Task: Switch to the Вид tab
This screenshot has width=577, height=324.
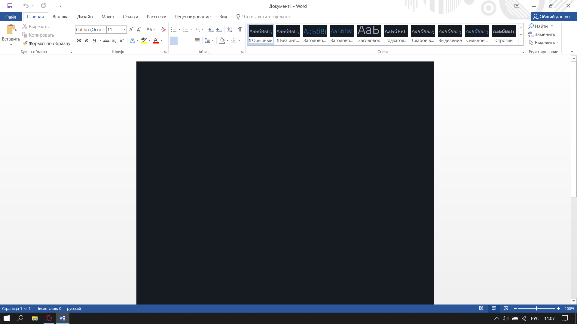Action: click(223, 17)
